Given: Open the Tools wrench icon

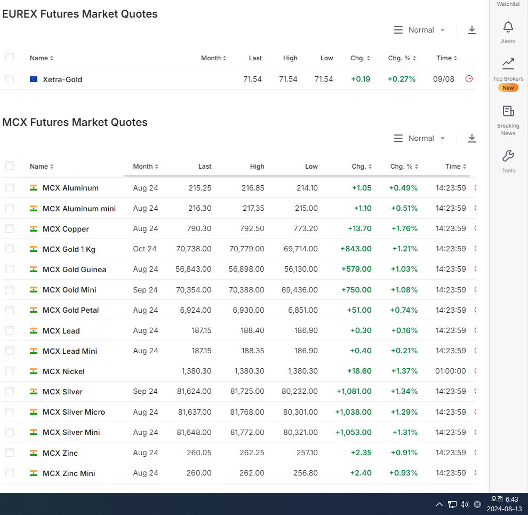Looking at the screenshot, I should [508, 156].
